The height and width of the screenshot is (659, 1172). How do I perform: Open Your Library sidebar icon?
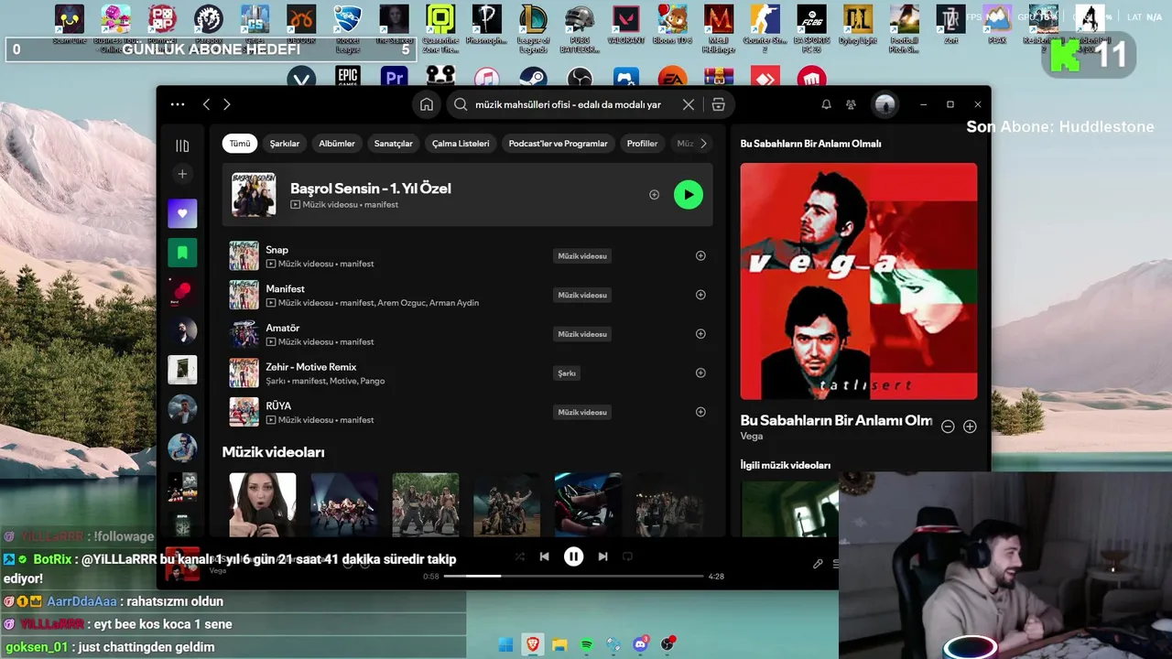(x=182, y=146)
